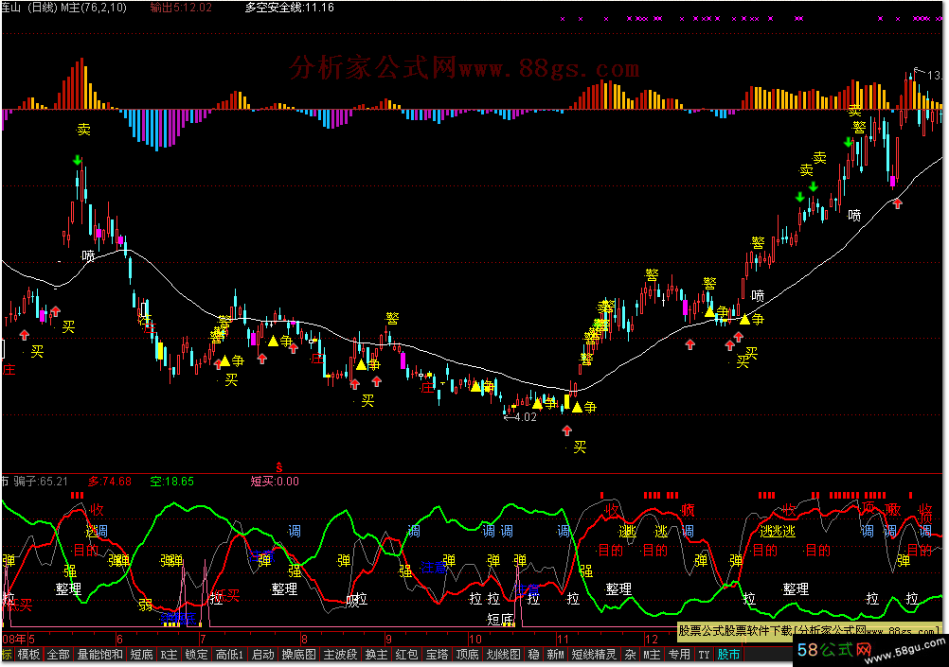Viewport: 949px width, 667px height.
Task: Select the 红包 tab
Action: point(406,655)
